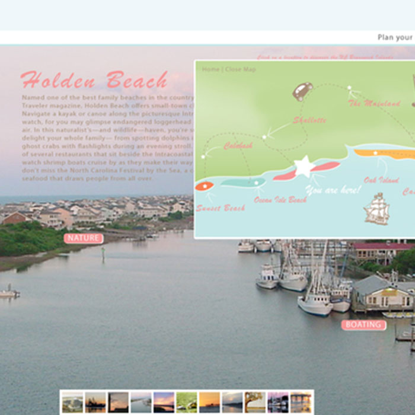Viewport: 415px width, 415px height.
Task: Open the first thumbnail of the marsh bridge
Action: pyautogui.click(x=72, y=403)
